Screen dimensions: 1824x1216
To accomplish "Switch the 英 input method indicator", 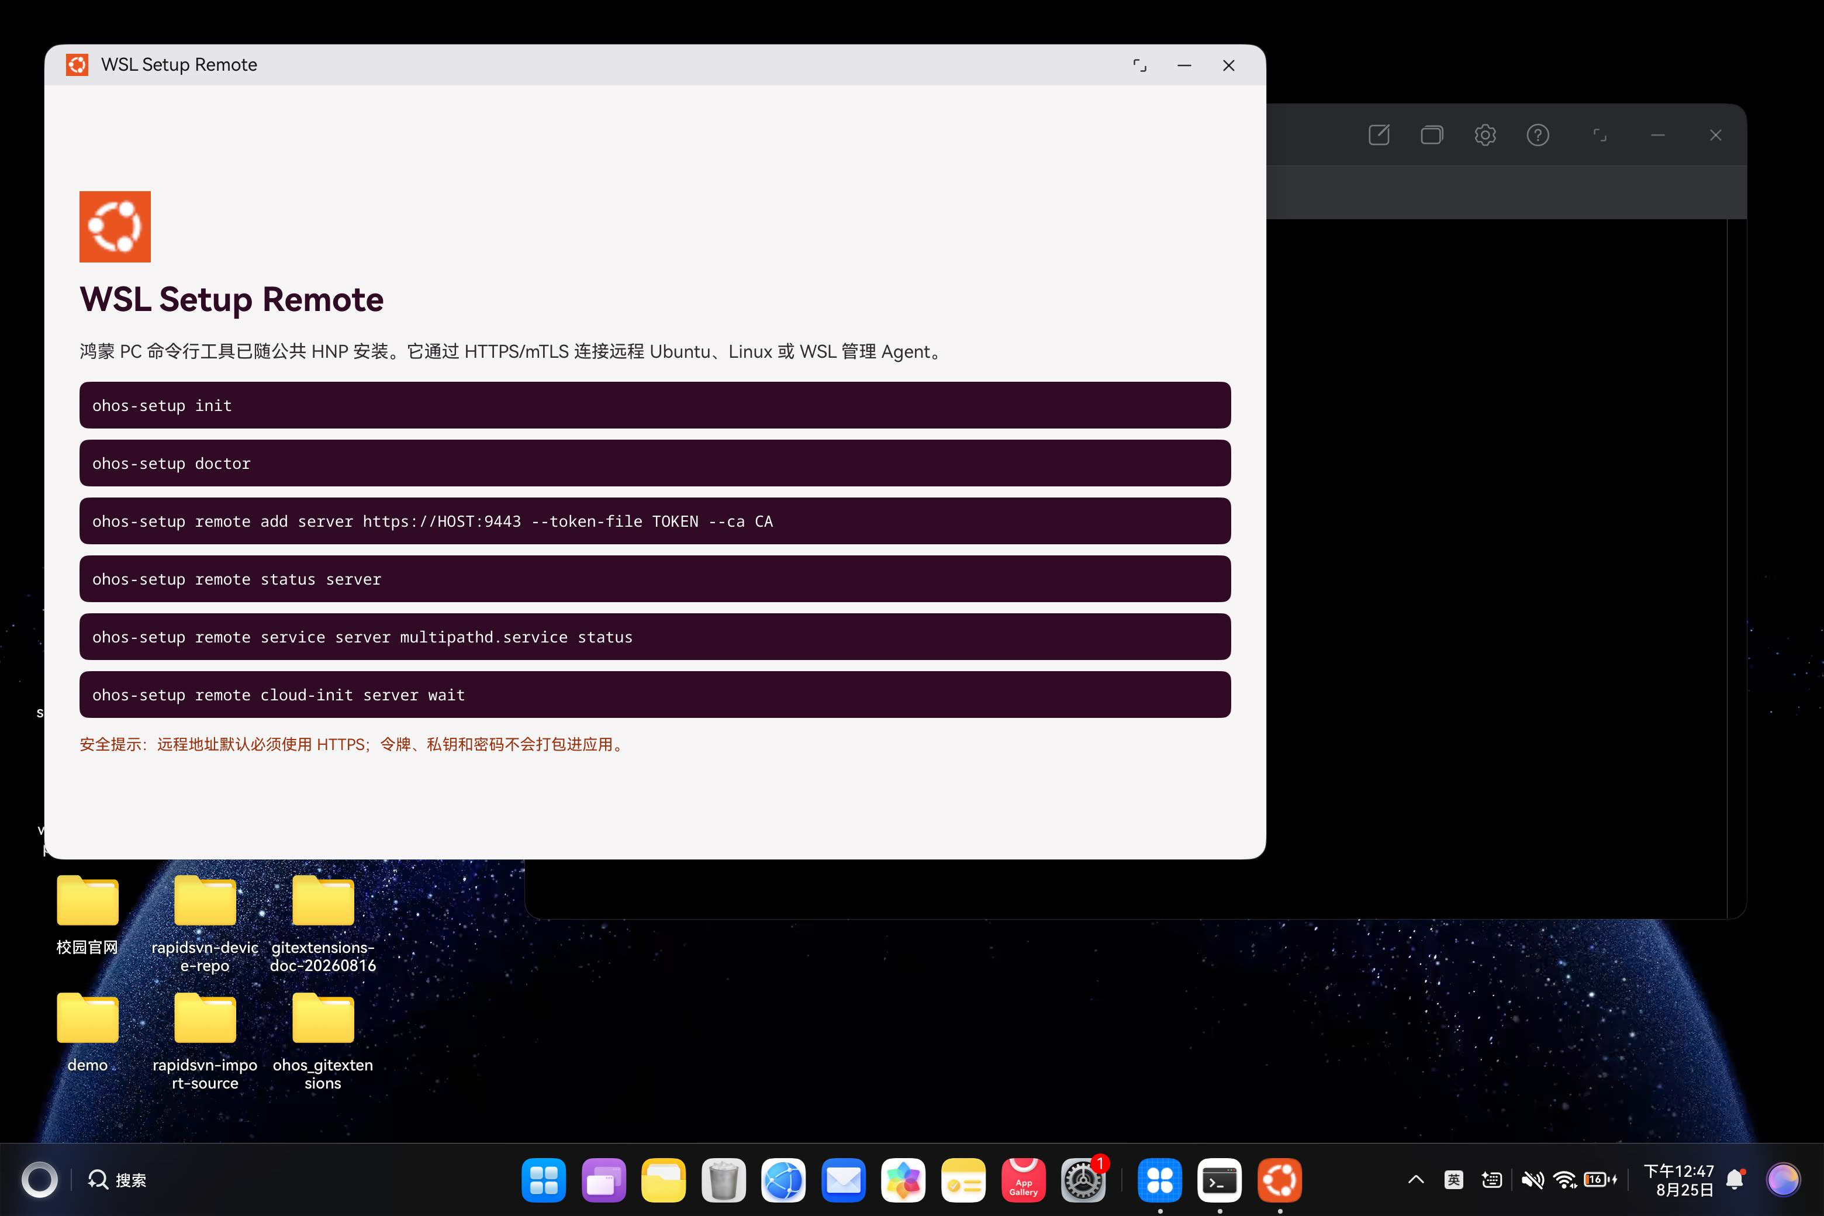I will (1453, 1180).
